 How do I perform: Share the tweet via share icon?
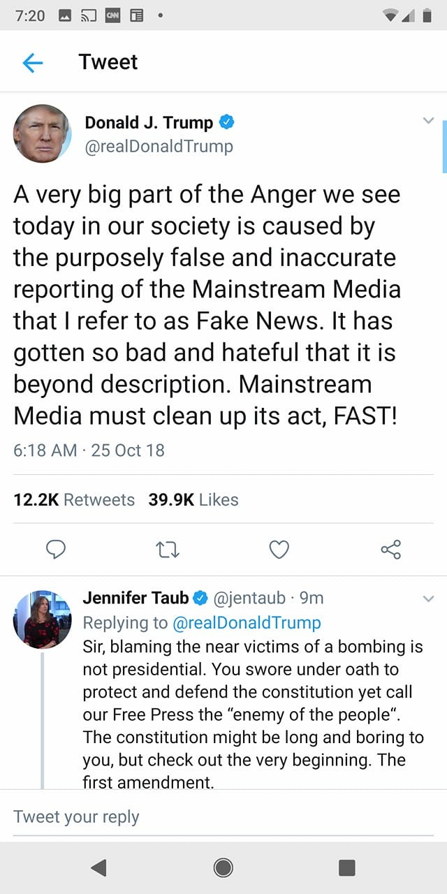click(x=391, y=550)
